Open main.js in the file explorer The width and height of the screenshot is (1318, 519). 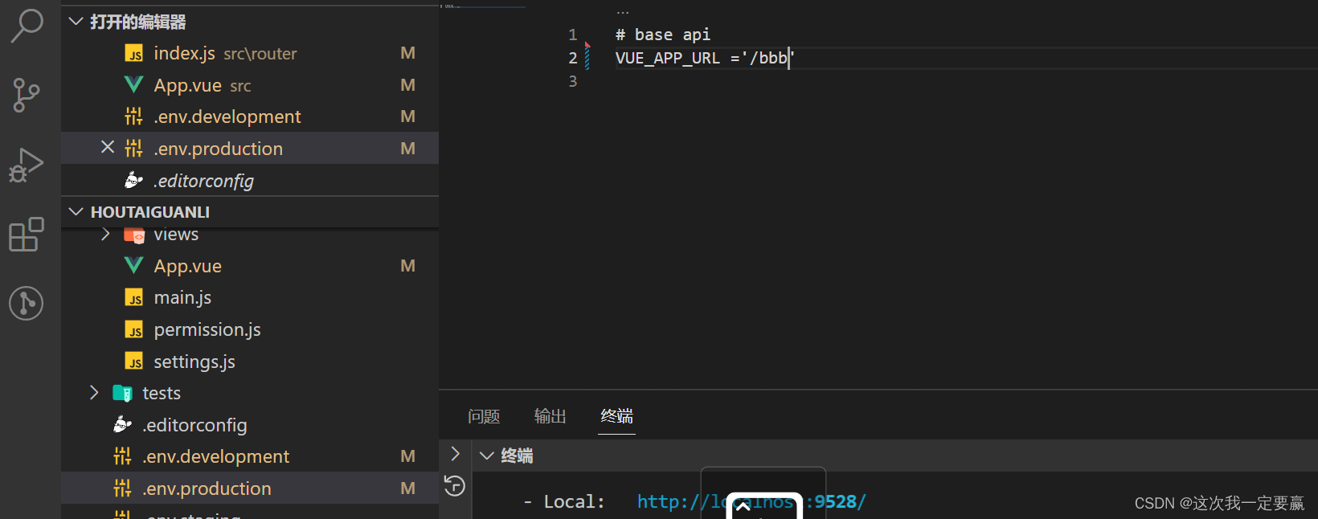[x=250, y=297]
